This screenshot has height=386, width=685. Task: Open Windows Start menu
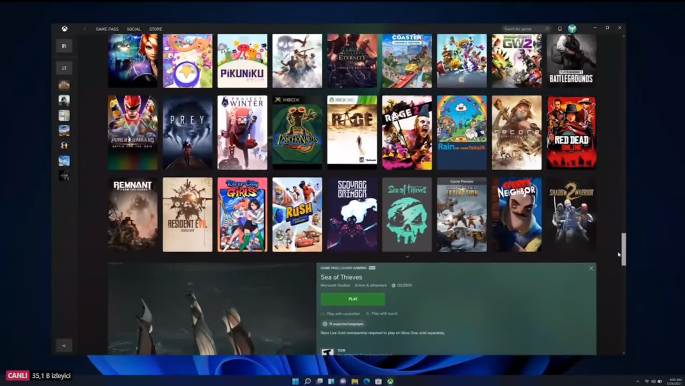[x=295, y=381]
